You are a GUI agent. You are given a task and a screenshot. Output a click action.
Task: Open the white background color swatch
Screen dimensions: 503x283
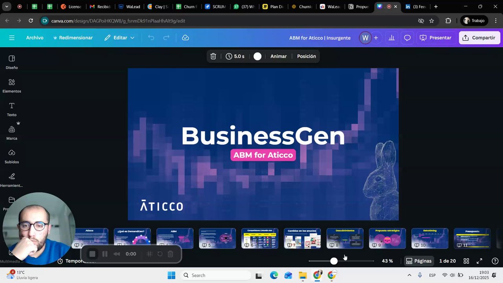coord(257,56)
